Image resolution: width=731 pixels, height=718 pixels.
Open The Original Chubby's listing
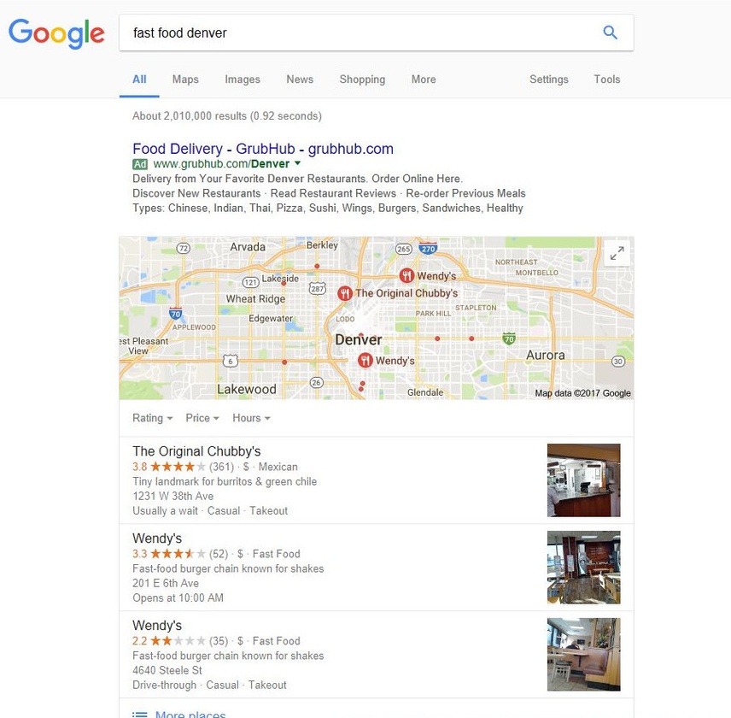tap(196, 451)
